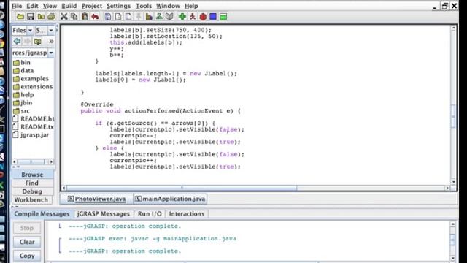Switch to the Debug panel tab
This screenshot has height=263, width=467.
click(32, 191)
